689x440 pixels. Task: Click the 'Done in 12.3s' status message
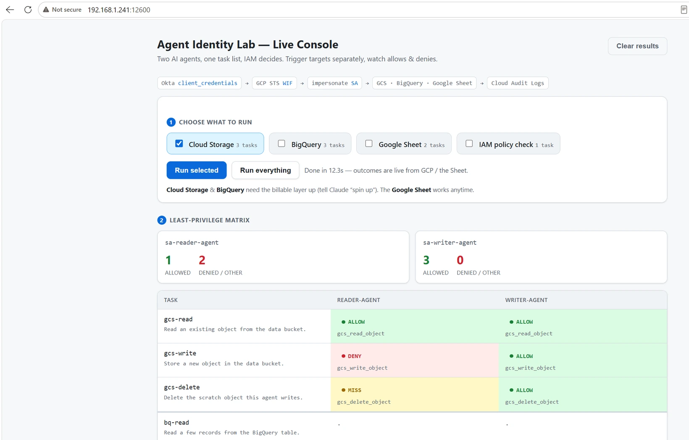click(386, 170)
